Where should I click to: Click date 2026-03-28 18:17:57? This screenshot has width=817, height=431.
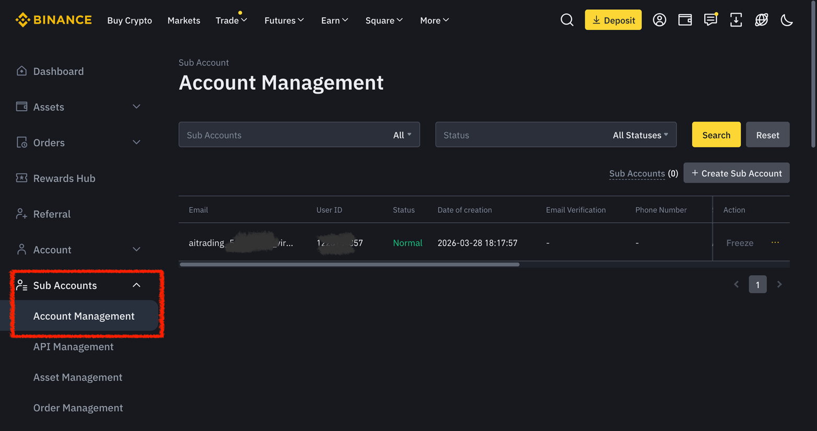(x=477, y=243)
